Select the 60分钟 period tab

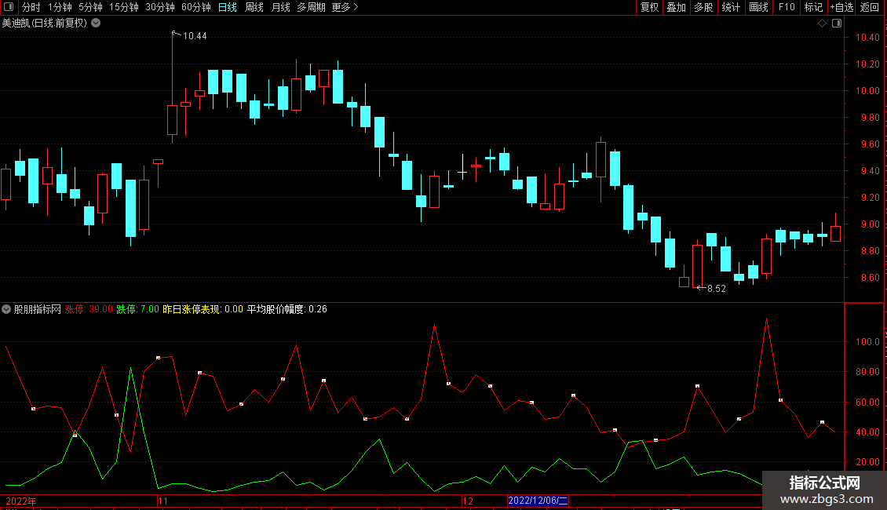pos(195,7)
